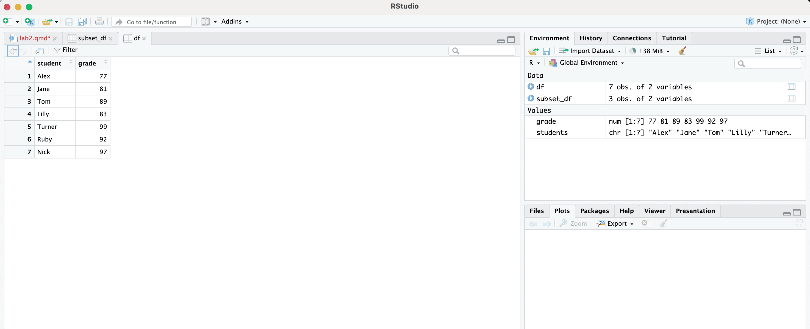Switch to the Packages tab

594,211
